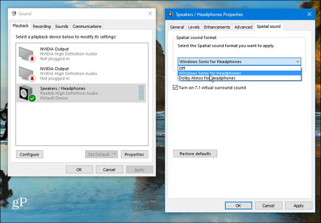Click Apply in the Sound window
321x223 pixels.
pyautogui.click(x=140, y=170)
